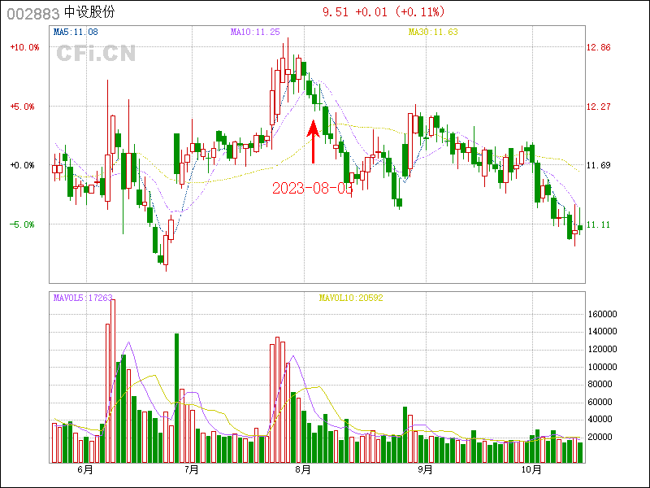650x488 pixels.
Task: Click the MAVOL10:20592 volume label
Action: [x=350, y=298]
